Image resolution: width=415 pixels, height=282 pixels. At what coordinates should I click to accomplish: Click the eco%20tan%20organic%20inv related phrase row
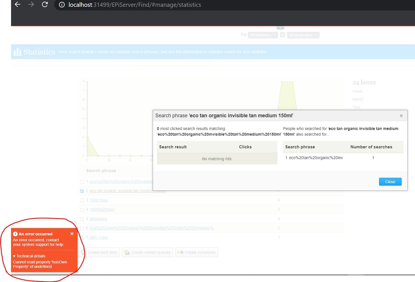point(343,158)
